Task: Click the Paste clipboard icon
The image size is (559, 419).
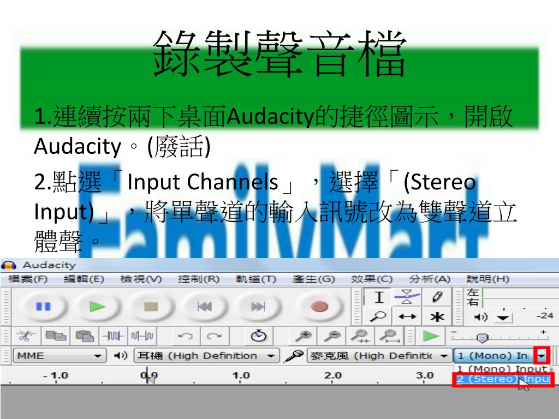Action: [x=85, y=336]
